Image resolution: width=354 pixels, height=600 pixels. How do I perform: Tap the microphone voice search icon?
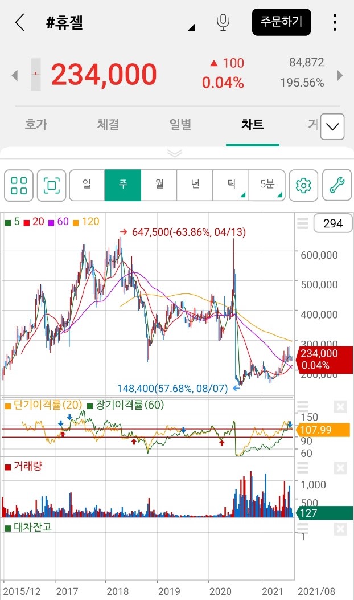point(223,23)
